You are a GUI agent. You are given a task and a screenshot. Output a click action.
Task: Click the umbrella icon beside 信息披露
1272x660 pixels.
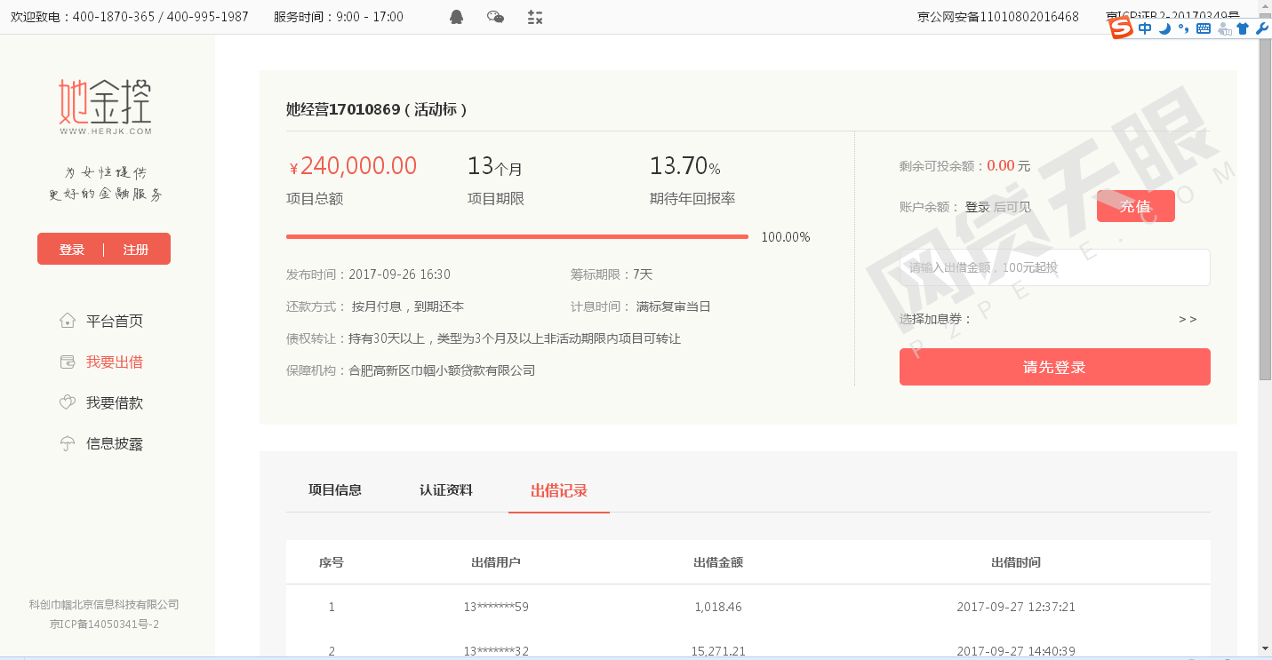(x=67, y=443)
